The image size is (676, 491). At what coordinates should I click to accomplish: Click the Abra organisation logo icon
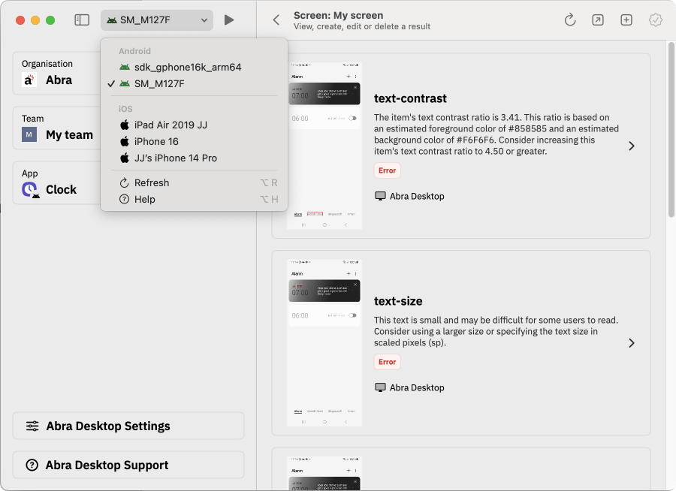(x=29, y=80)
